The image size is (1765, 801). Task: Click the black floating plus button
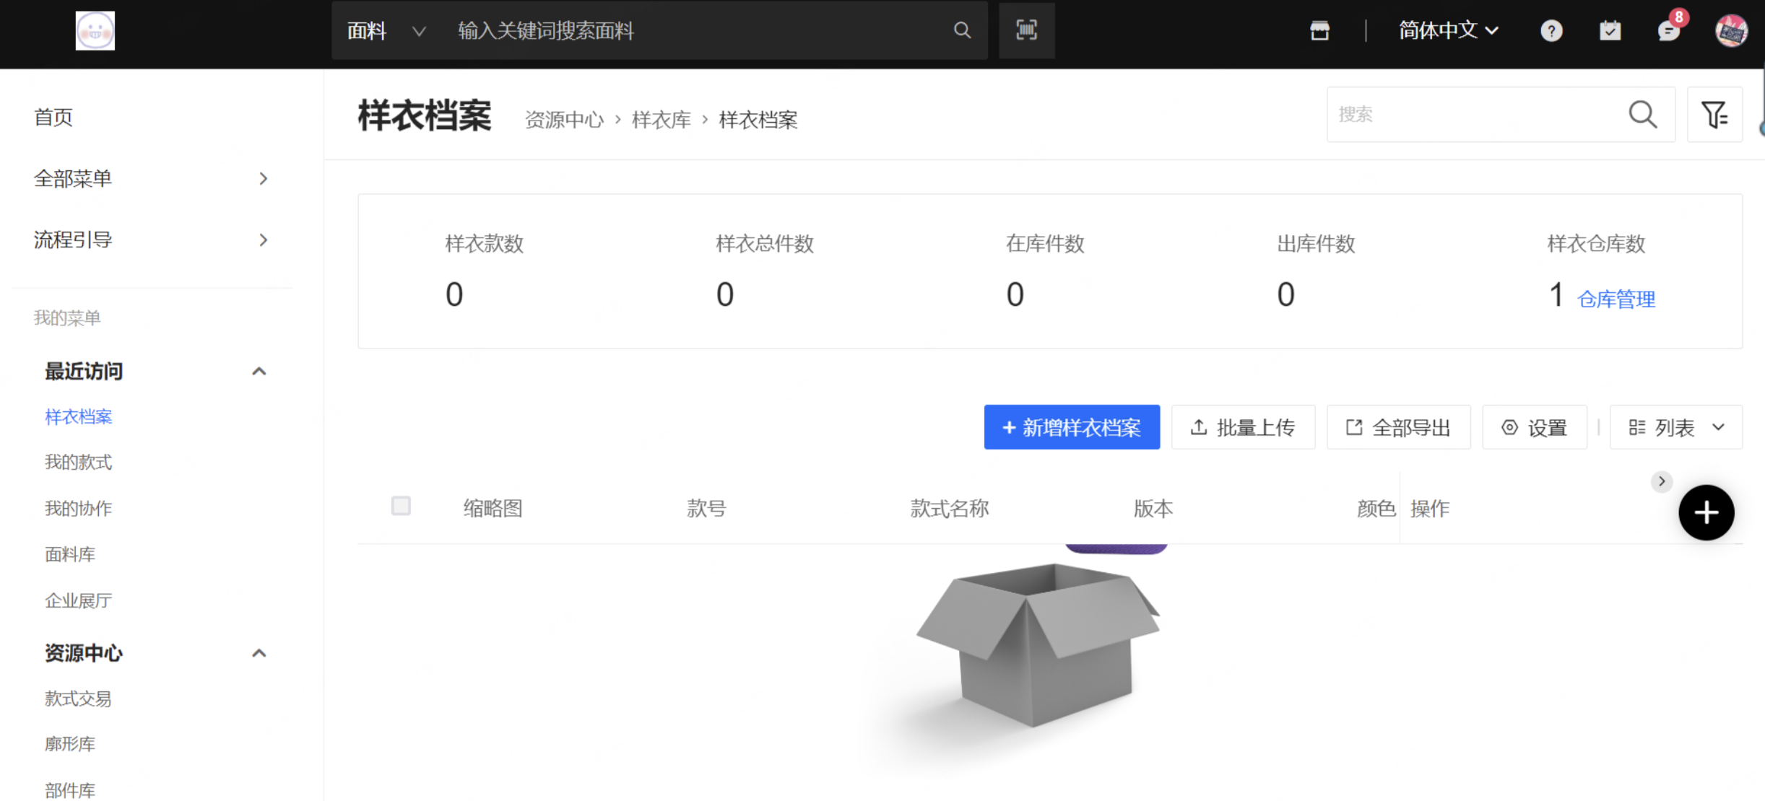coord(1706,513)
